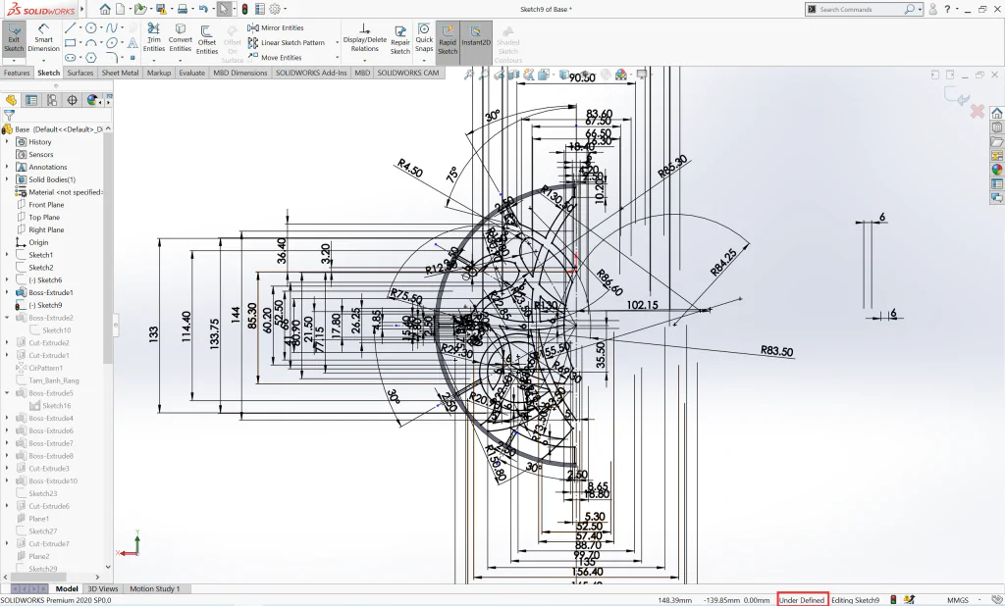The height and width of the screenshot is (606, 1005).
Task: Click the Convert Entities icon
Action: pos(181,38)
